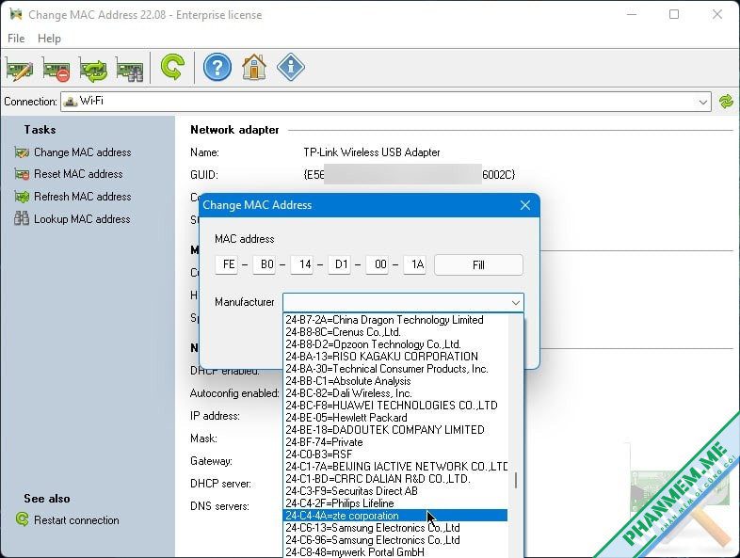The image size is (740, 558).
Task: Select 24-BF-74 Private entry
Action: pyautogui.click(x=395, y=442)
